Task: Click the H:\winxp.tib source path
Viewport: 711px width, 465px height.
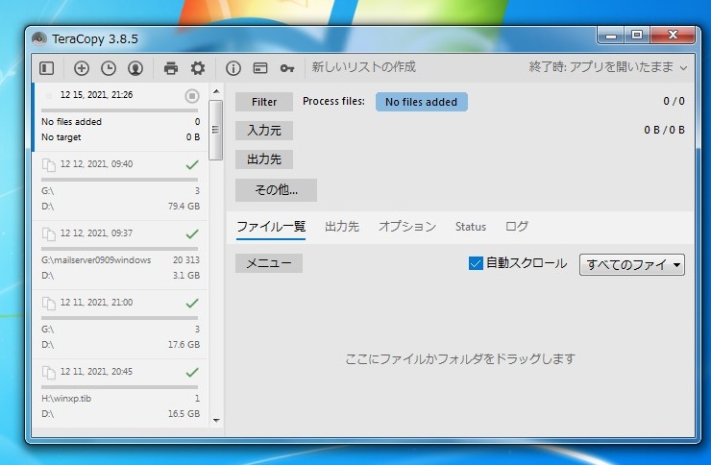Action: point(66,399)
